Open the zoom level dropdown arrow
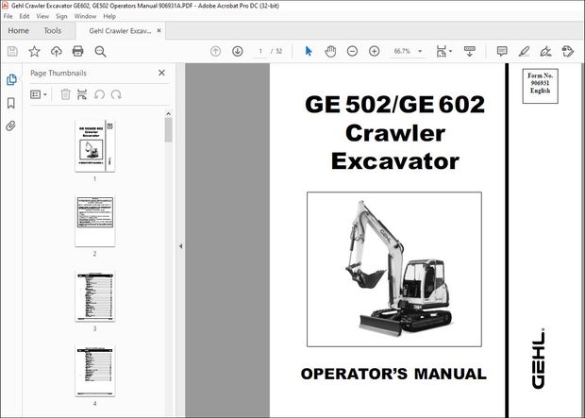The image size is (585, 418). pos(420,51)
